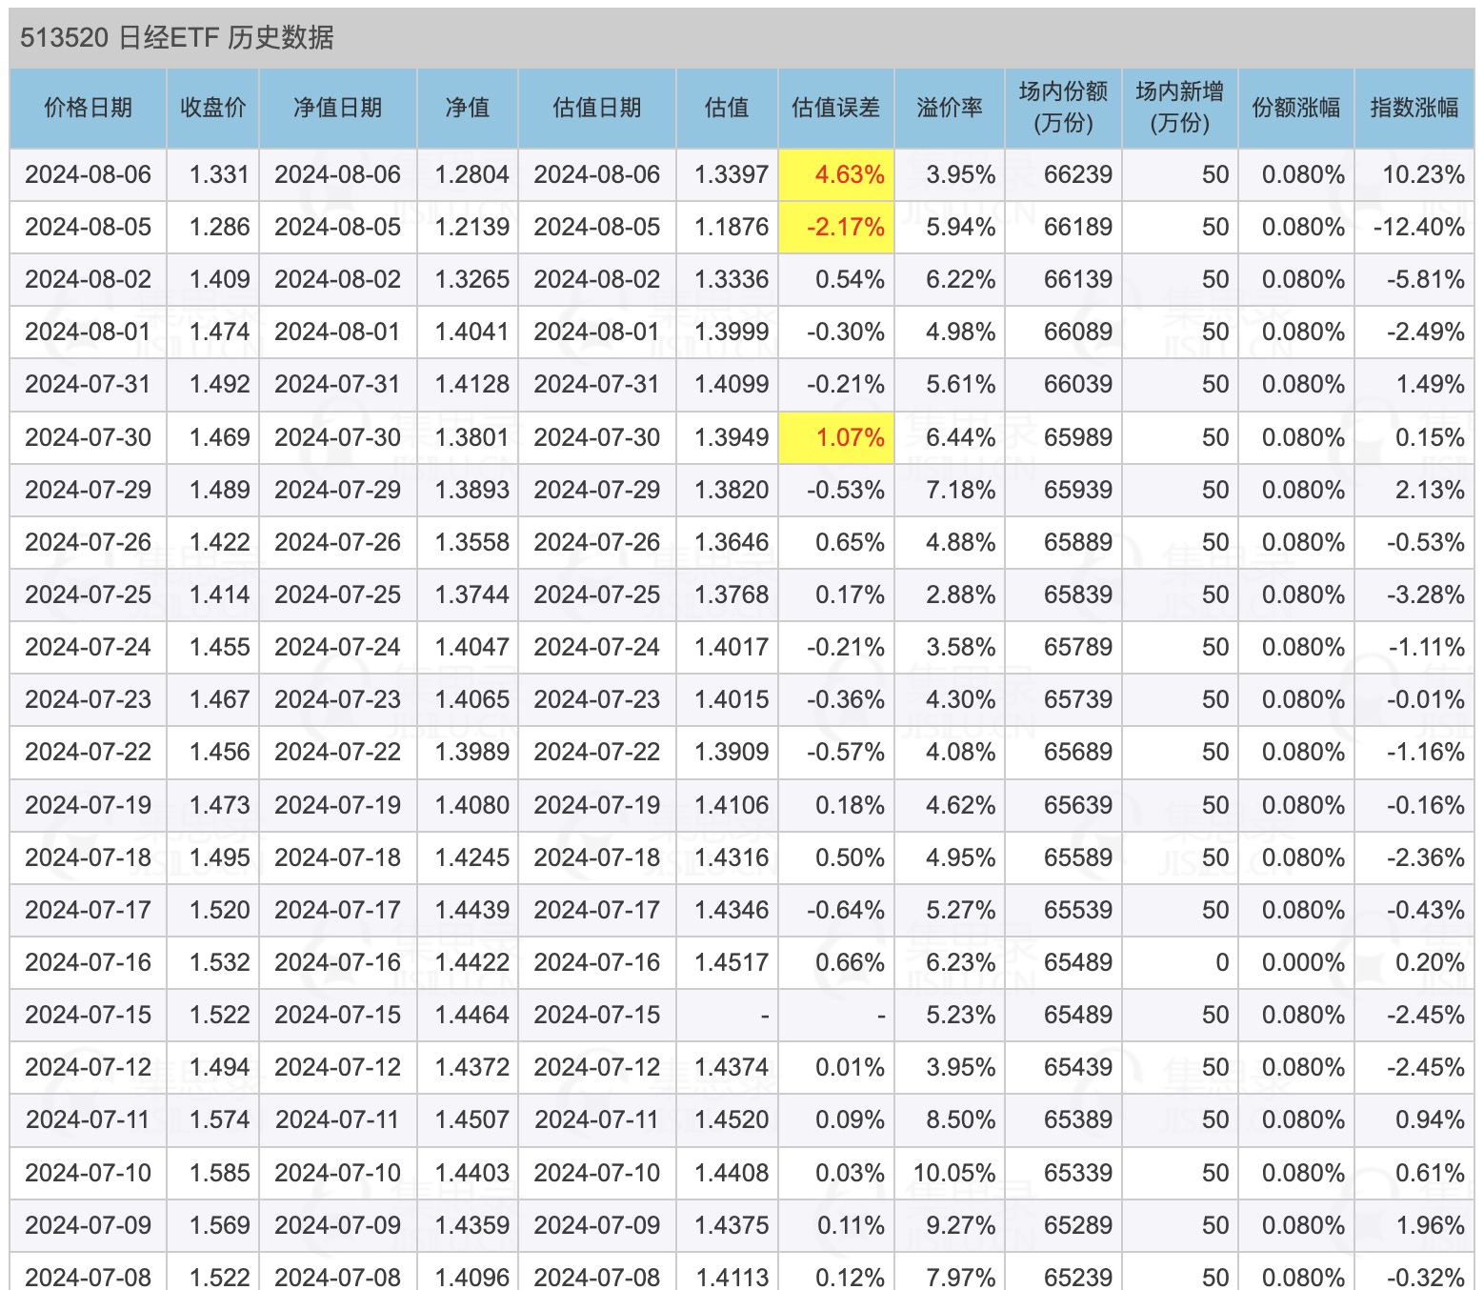Click index change 10.23%
Image resolution: width=1484 pixels, height=1290 pixels.
click(1423, 175)
